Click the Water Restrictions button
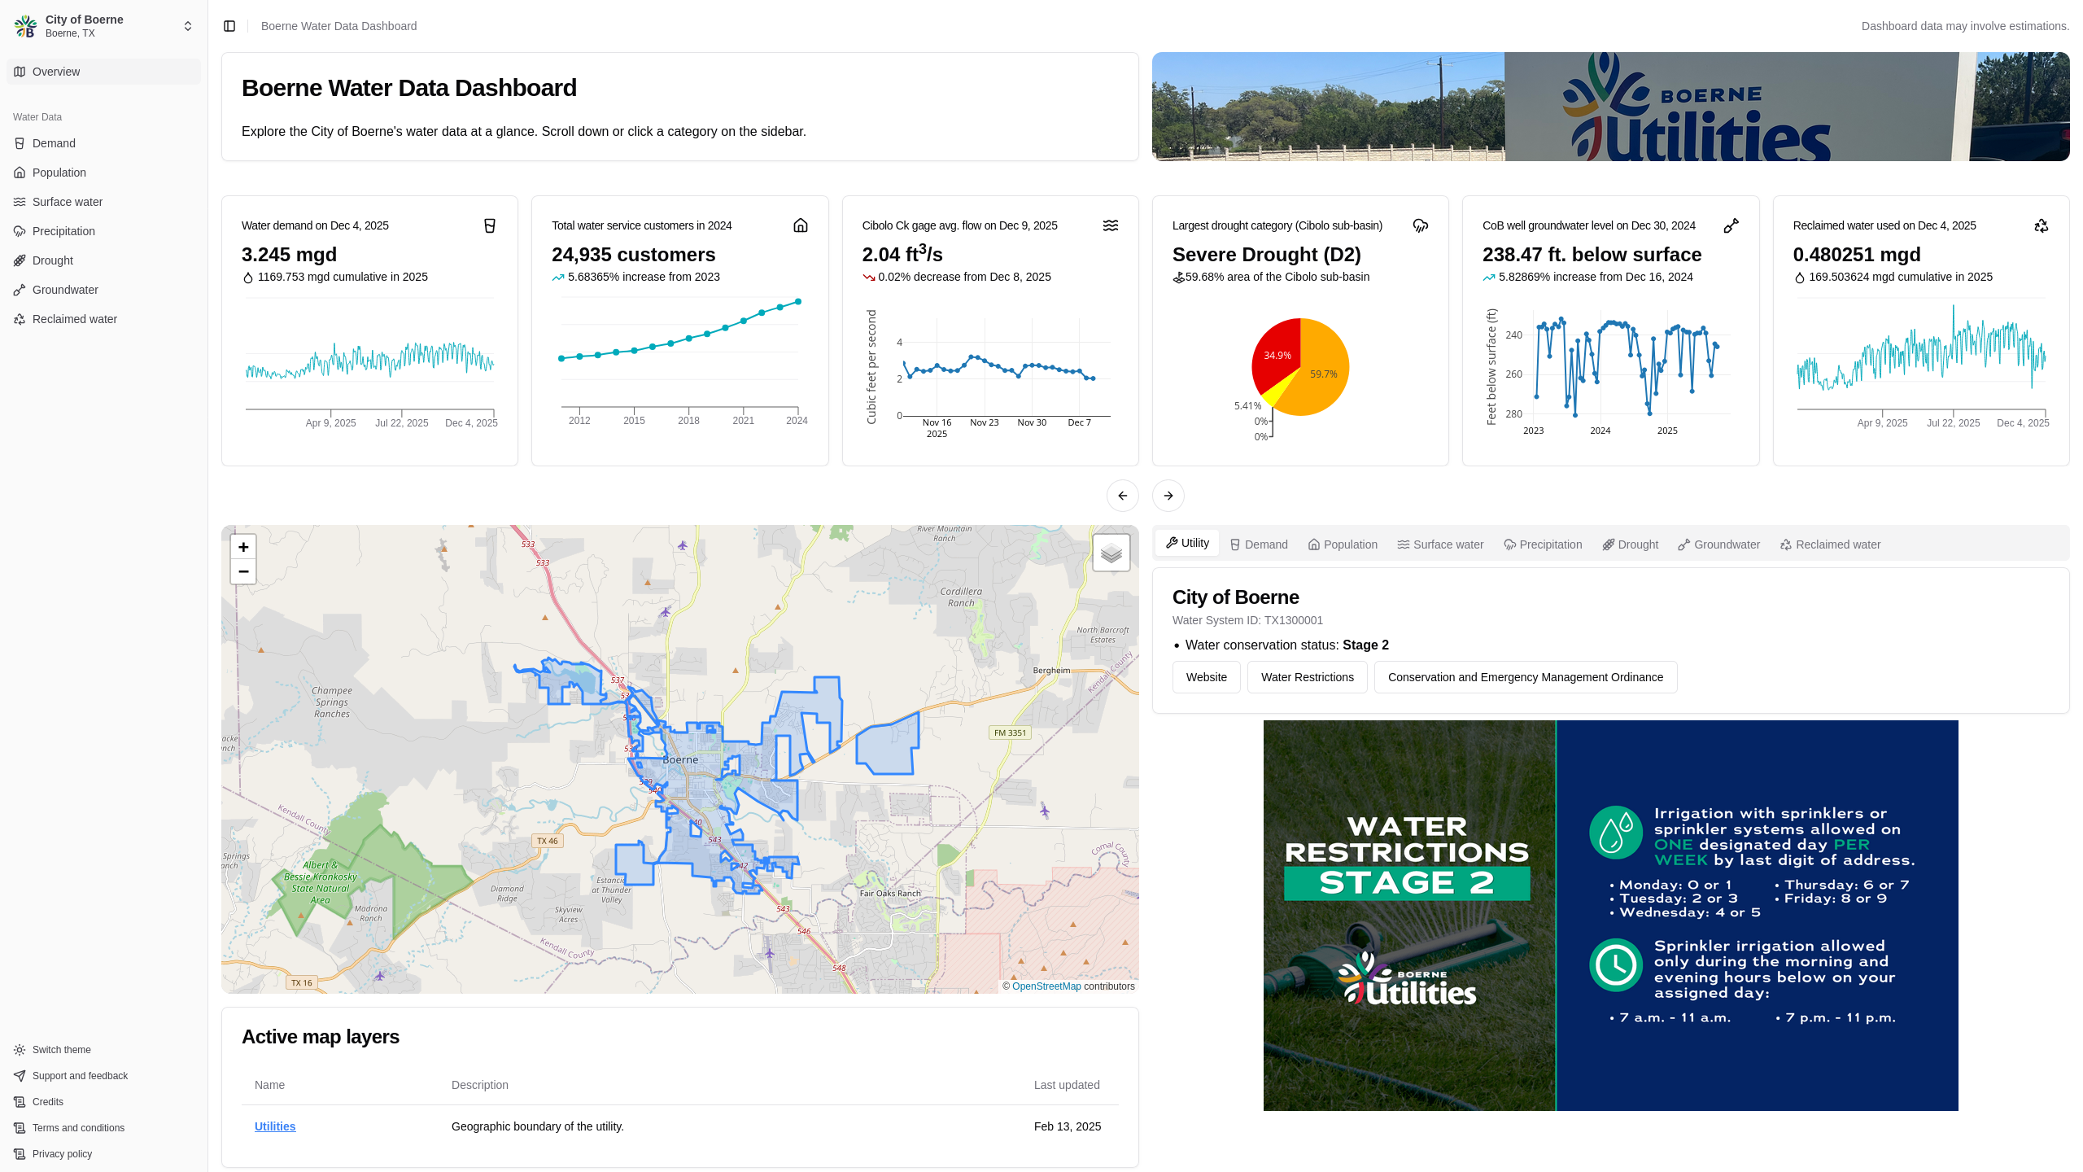The image size is (2083, 1172). [1308, 677]
